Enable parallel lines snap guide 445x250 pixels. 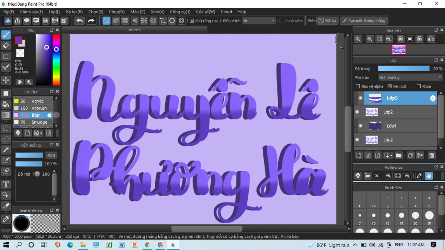[x=116, y=21]
